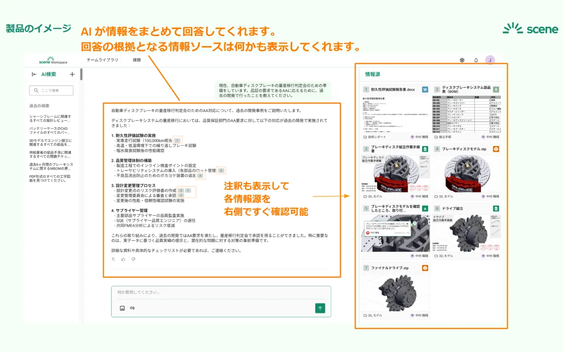Open past search about バッテリーケース CAD files

[50, 131]
